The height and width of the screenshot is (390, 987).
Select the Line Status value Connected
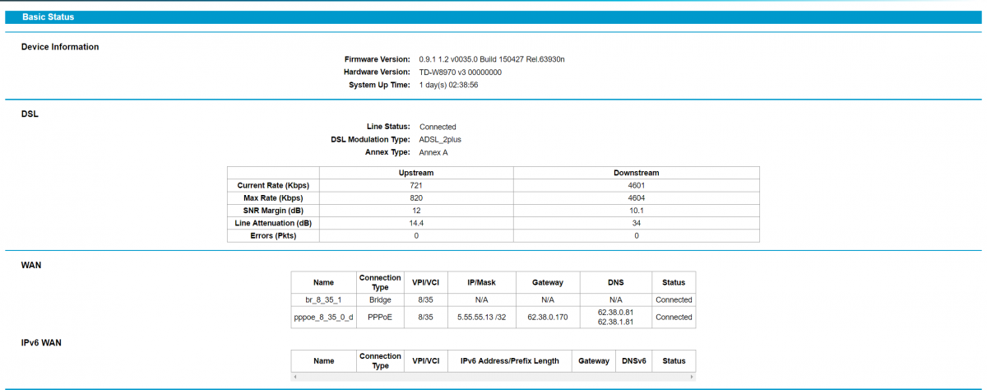438,127
